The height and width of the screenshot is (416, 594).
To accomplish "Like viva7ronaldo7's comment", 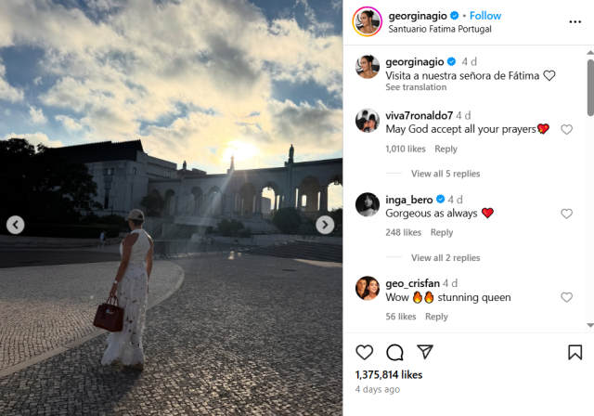I will (x=566, y=130).
